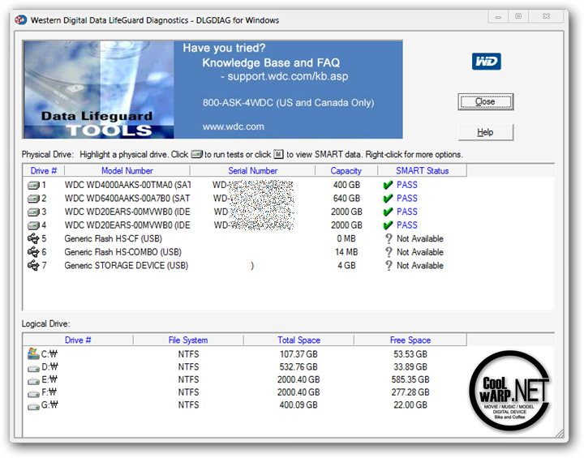The image size is (584, 458).
Task: Sort by the Serial Number column header
Action: 252,171
